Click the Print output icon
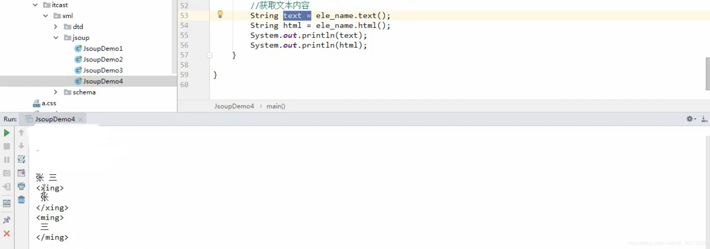This screenshot has width=710, height=249. (x=21, y=186)
